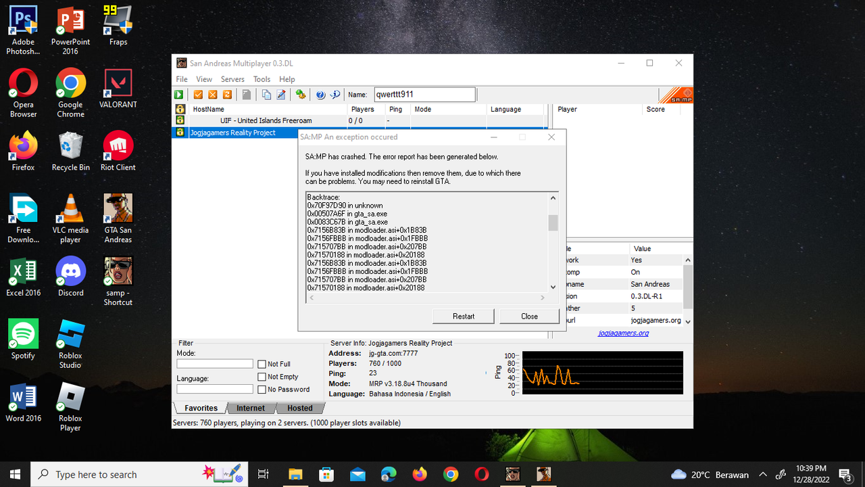Image resolution: width=865 pixels, height=487 pixels.
Task: Click the Close button in crash dialog
Action: point(529,316)
